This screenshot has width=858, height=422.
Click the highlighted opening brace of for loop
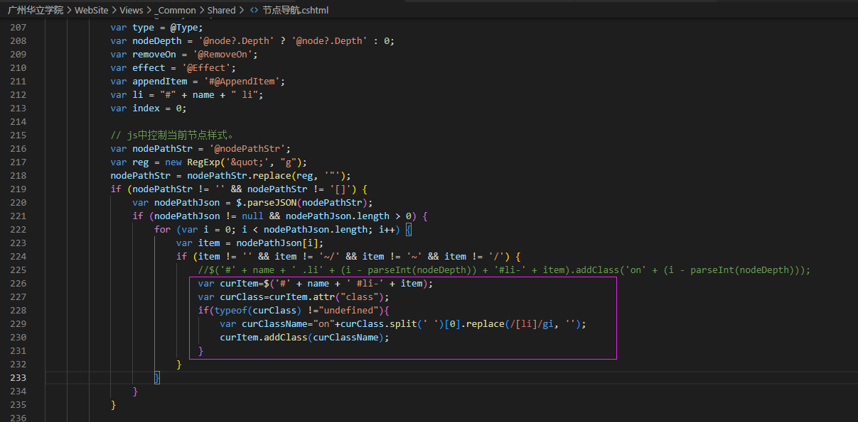pyautogui.click(x=409, y=230)
